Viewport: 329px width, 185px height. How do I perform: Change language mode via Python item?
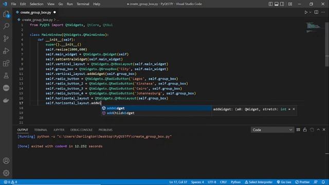[235, 182]
